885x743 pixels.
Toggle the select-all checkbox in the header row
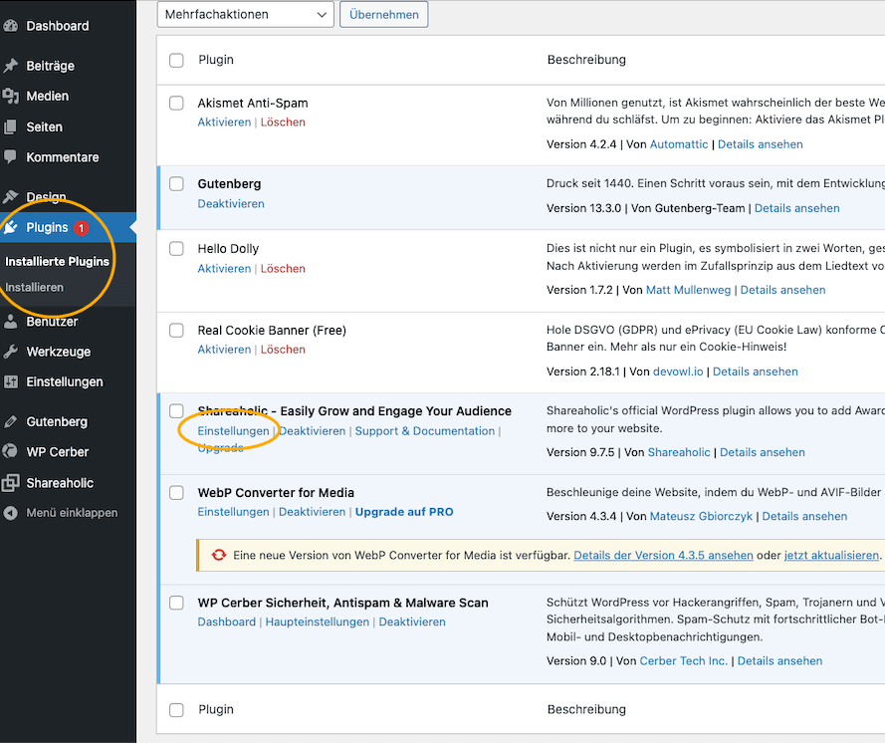click(176, 60)
